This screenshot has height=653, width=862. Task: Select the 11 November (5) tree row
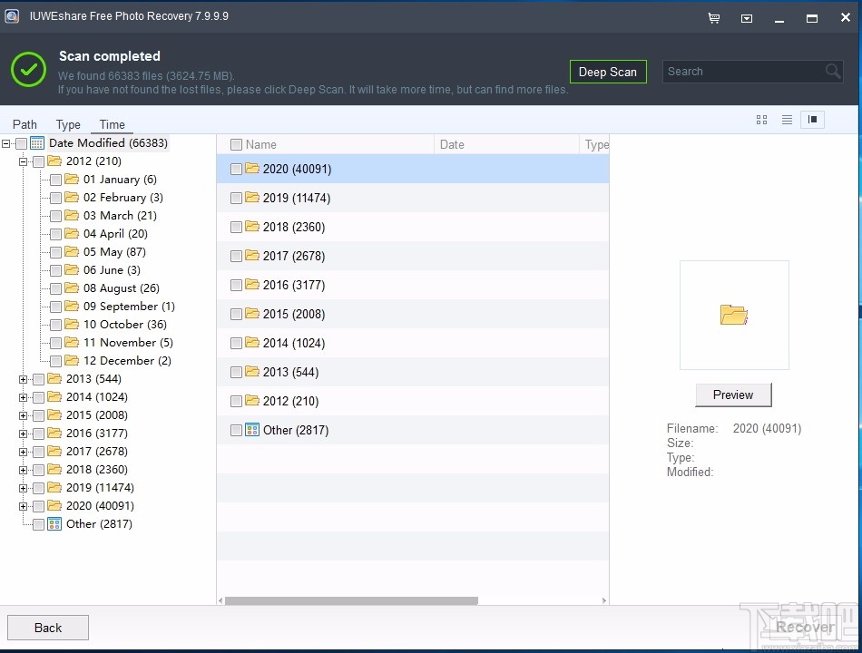point(128,343)
